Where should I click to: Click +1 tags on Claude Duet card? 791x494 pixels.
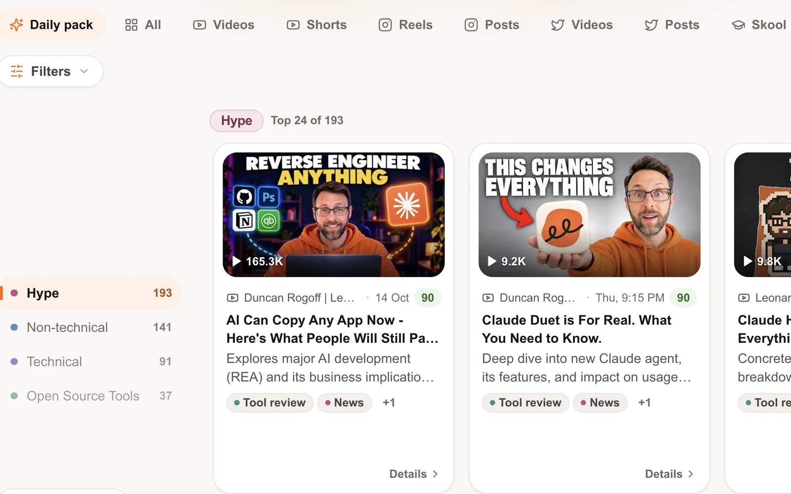click(x=645, y=403)
